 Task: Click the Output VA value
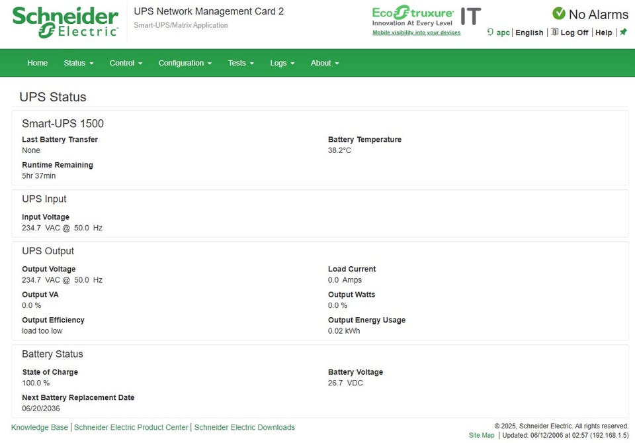[x=32, y=305]
